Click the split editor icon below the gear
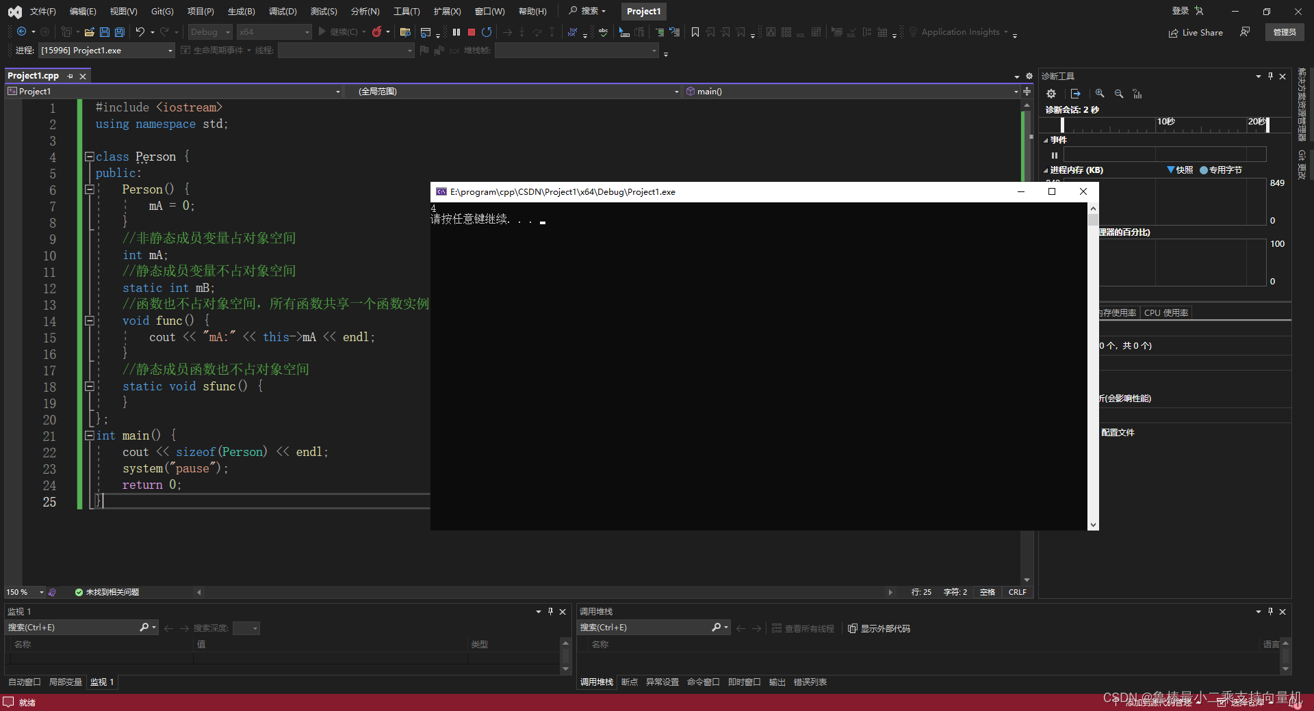This screenshot has width=1314, height=711. coord(1027,91)
